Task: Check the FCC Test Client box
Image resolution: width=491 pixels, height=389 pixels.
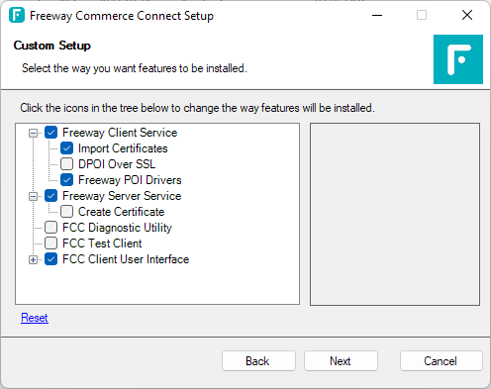Action: click(x=51, y=243)
